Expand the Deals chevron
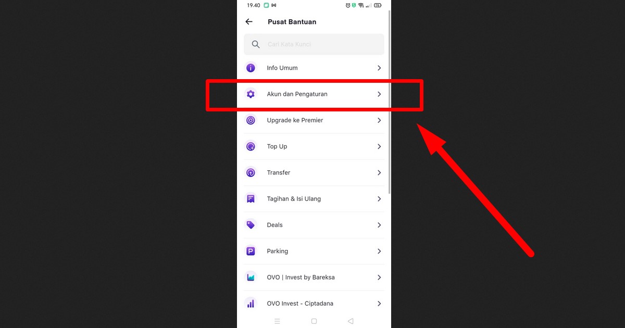 click(379, 224)
